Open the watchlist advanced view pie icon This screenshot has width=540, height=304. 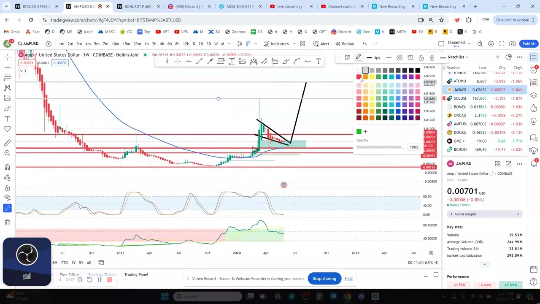pyautogui.click(x=509, y=57)
